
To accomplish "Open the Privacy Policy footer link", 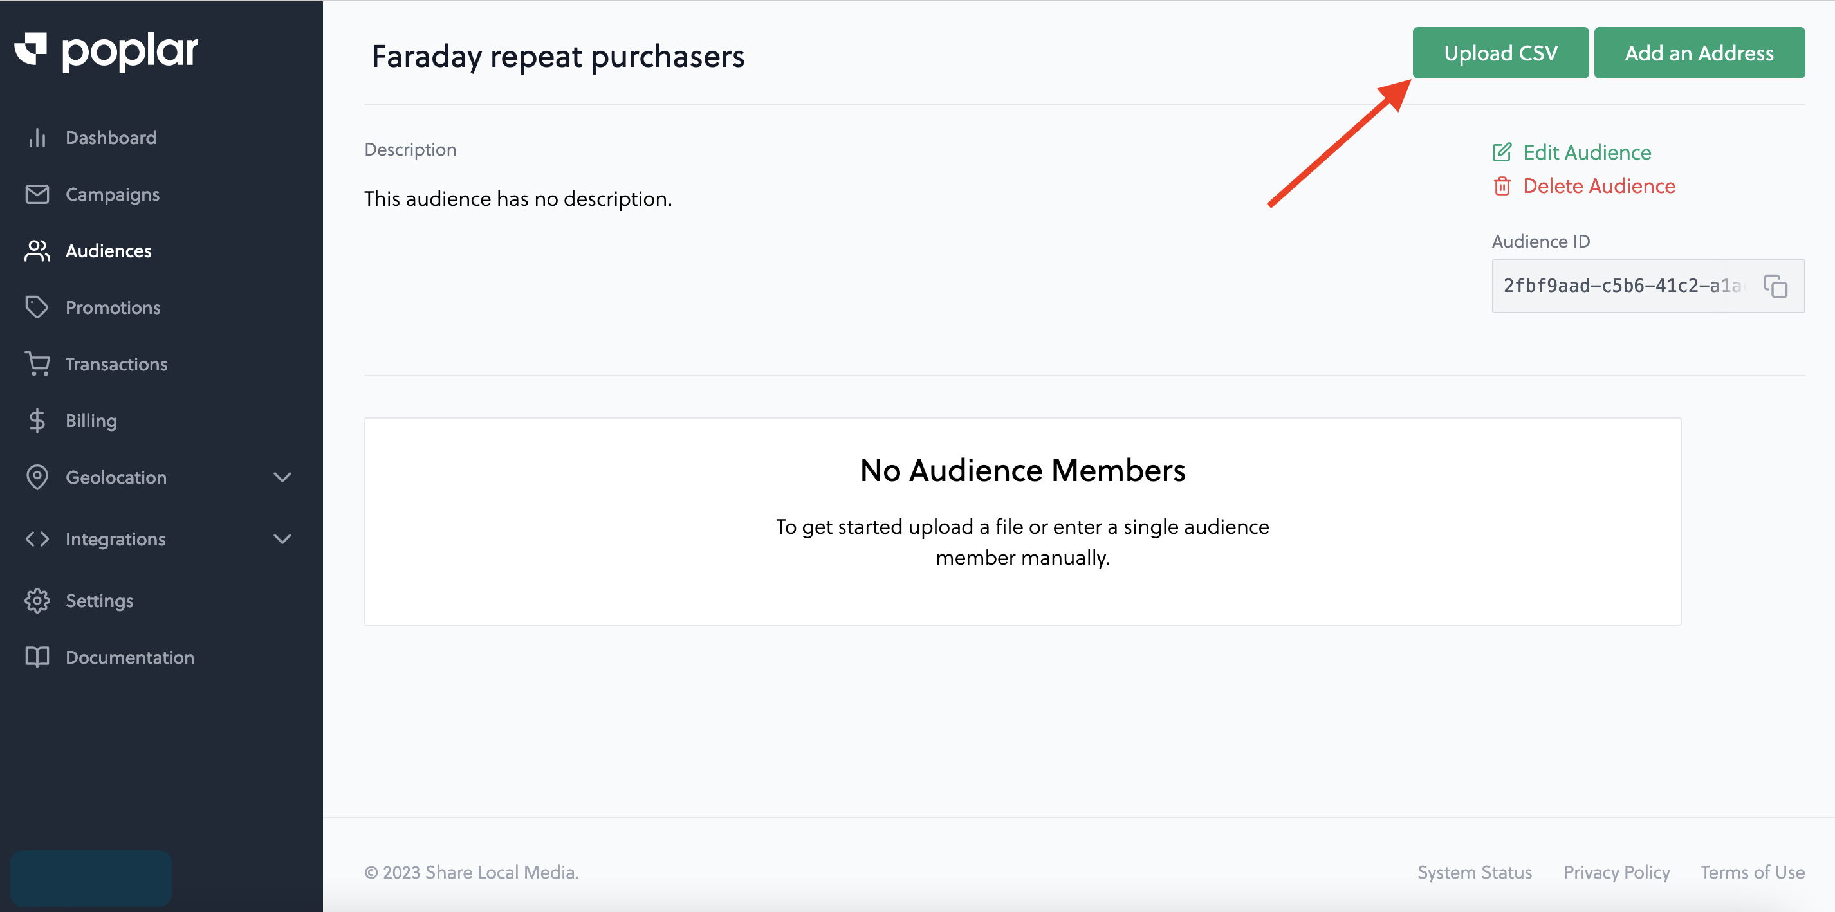I will [x=1616, y=872].
